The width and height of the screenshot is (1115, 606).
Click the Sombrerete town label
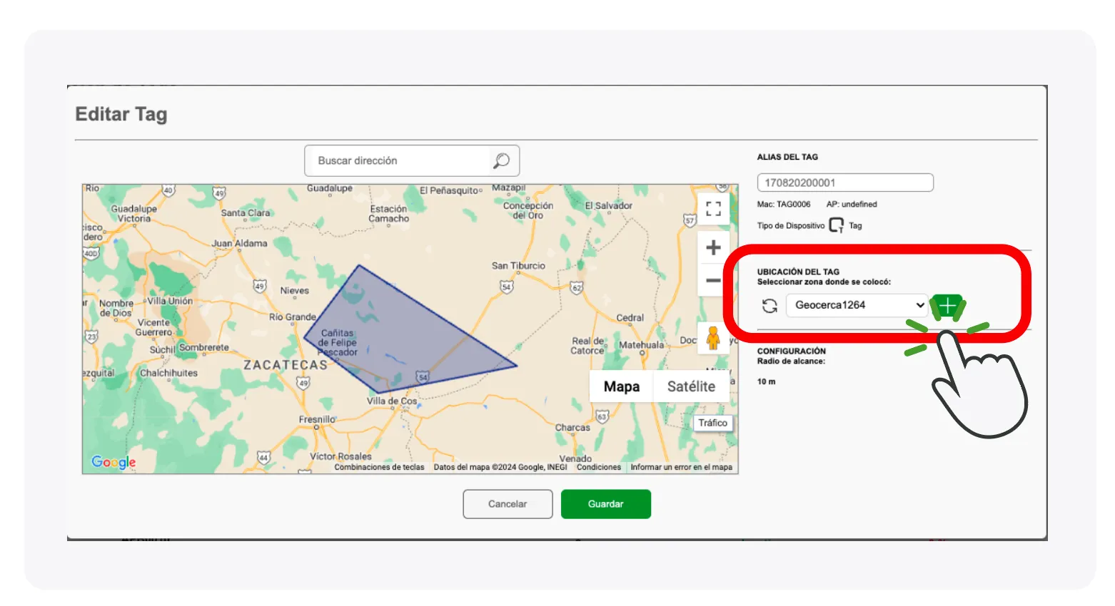point(204,348)
